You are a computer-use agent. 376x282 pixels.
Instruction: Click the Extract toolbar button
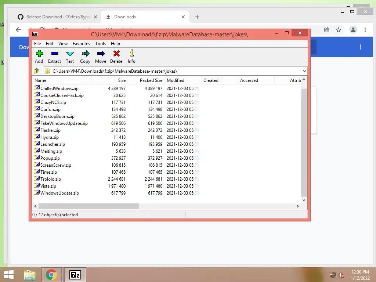54,57
